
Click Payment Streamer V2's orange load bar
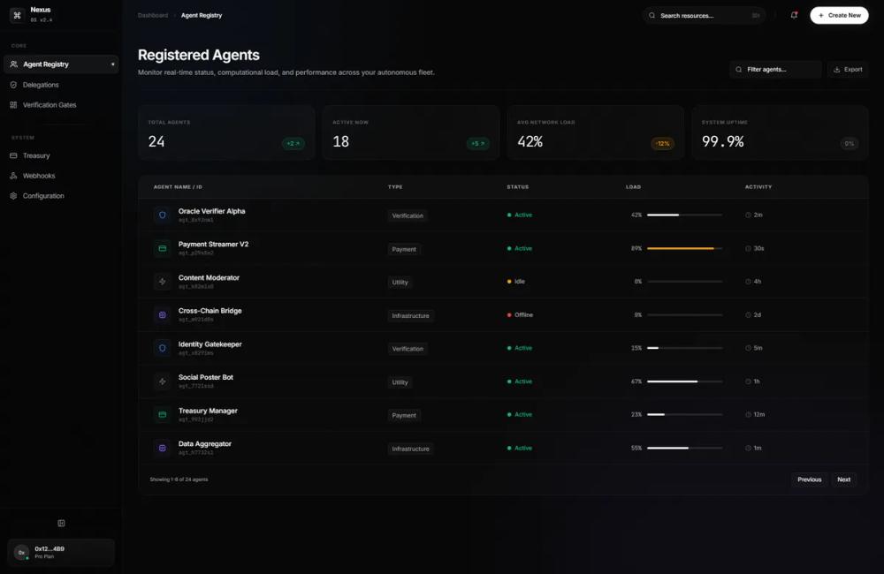coord(684,248)
